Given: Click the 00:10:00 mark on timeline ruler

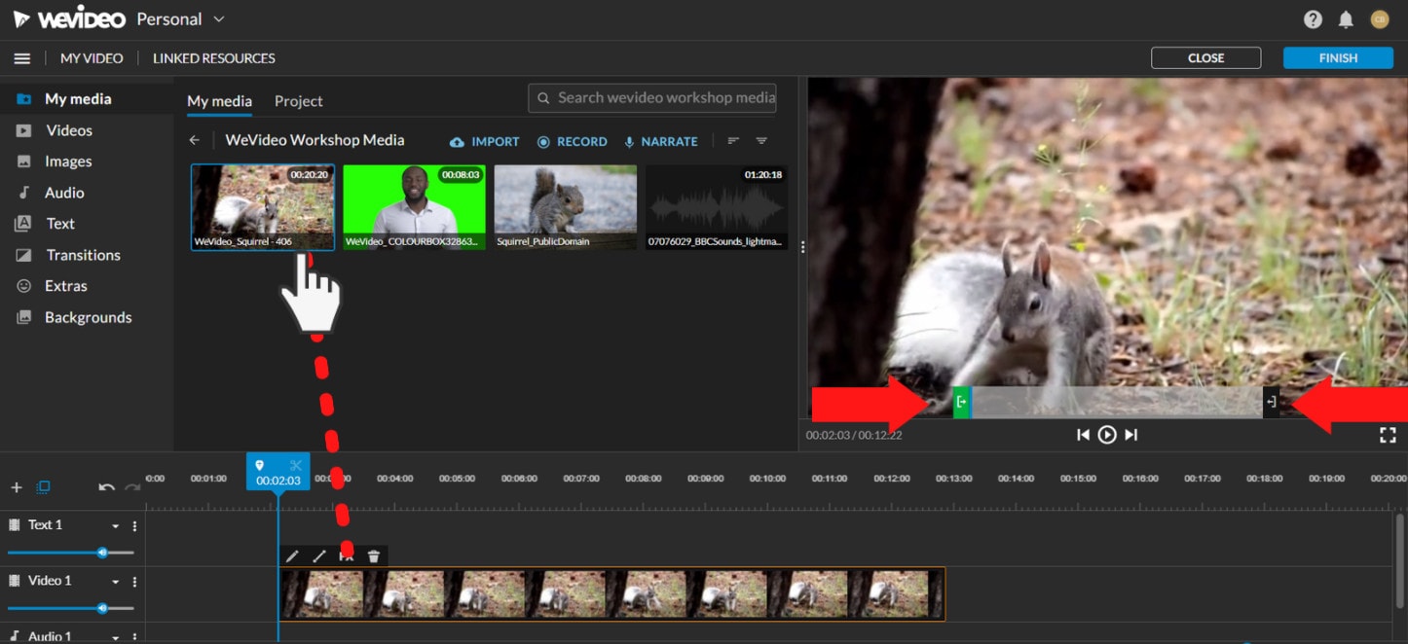Looking at the screenshot, I should [x=767, y=479].
